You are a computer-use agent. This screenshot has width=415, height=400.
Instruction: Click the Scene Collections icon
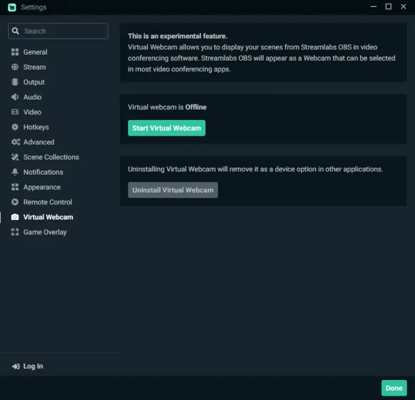pyautogui.click(x=15, y=157)
